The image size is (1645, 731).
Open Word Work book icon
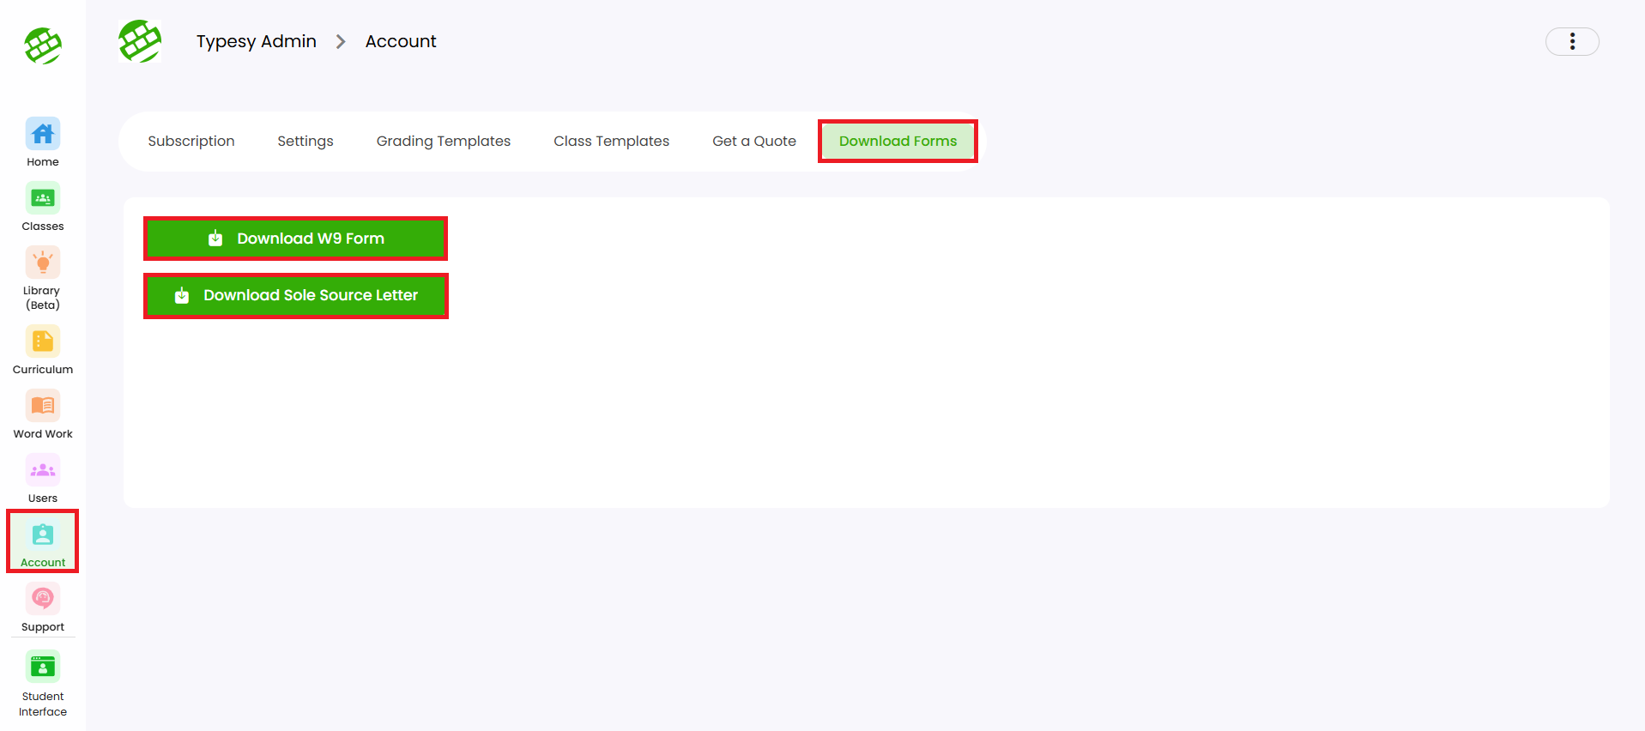[43, 406]
